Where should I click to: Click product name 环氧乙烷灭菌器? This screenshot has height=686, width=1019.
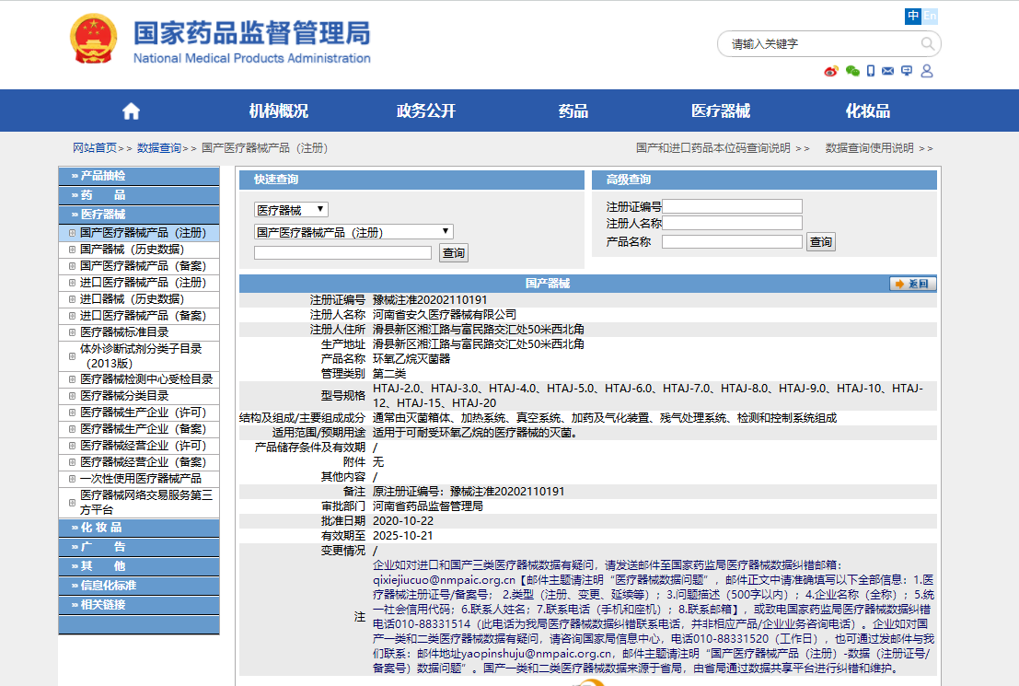coord(411,359)
